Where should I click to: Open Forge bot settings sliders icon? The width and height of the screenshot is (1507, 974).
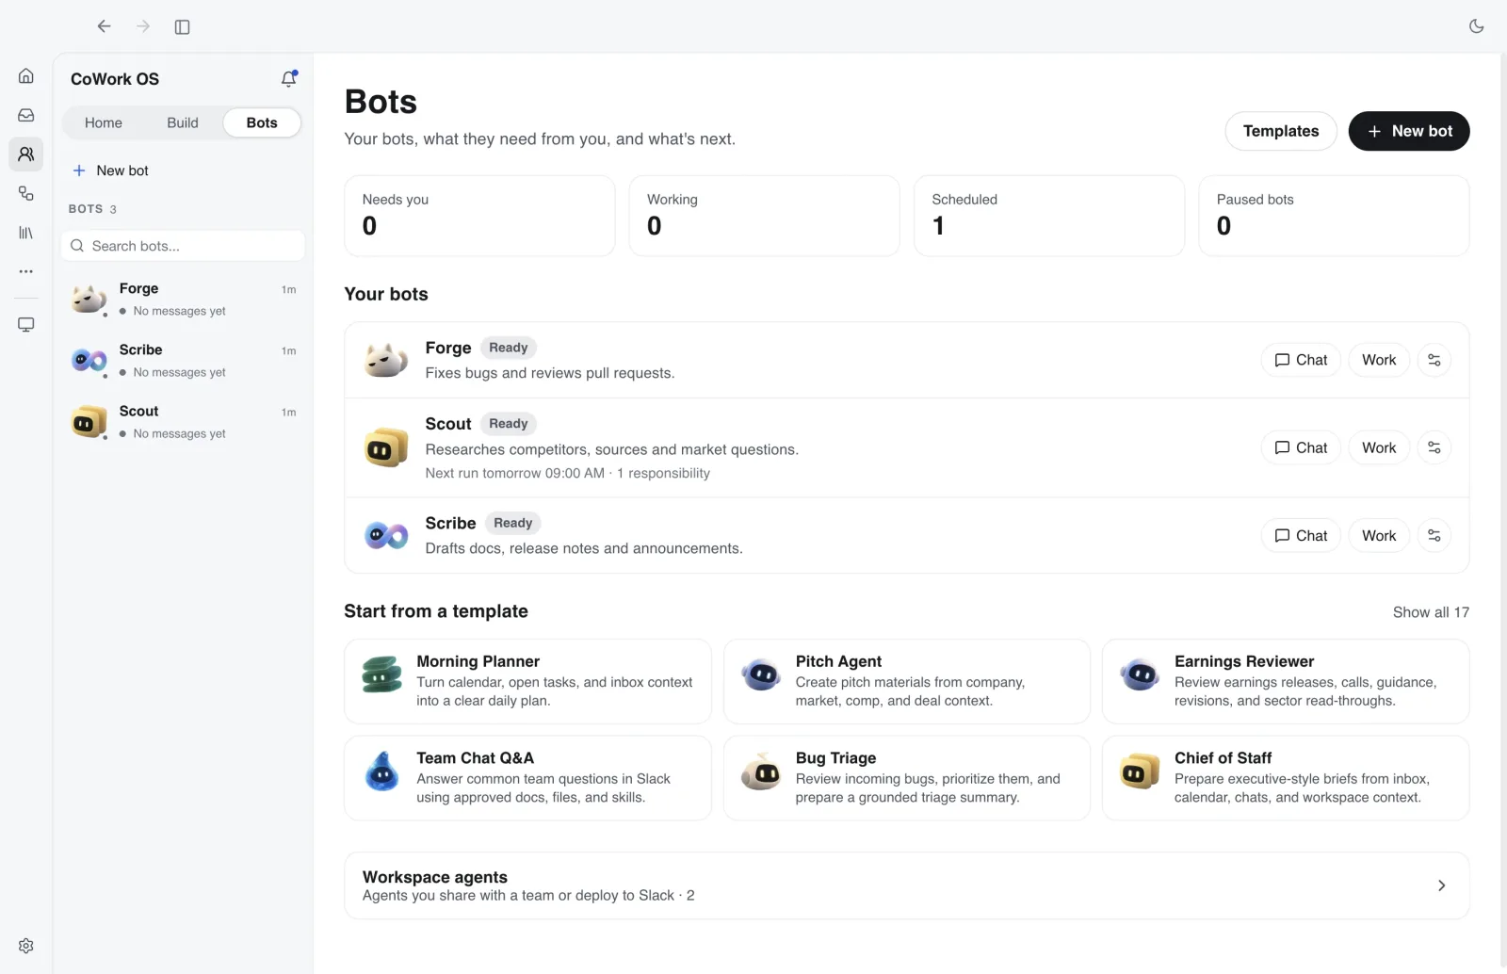pyautogui.click(x=1434, y=360)
